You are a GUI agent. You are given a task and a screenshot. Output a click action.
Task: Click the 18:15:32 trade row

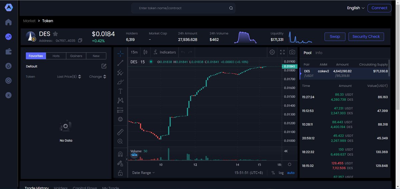tap(345, 166)
